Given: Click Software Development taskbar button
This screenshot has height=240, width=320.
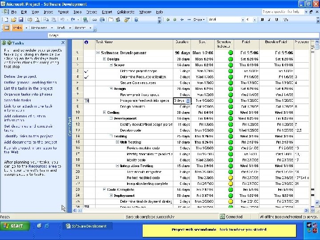Looking at the screenshot, I should [x=88, y=226].
